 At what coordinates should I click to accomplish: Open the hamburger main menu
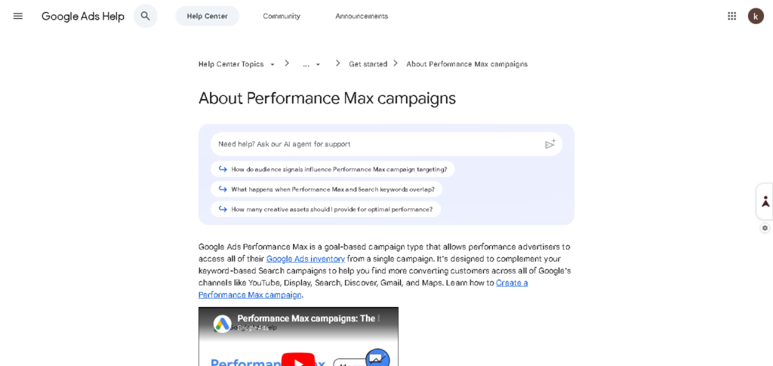click(18, 16)
